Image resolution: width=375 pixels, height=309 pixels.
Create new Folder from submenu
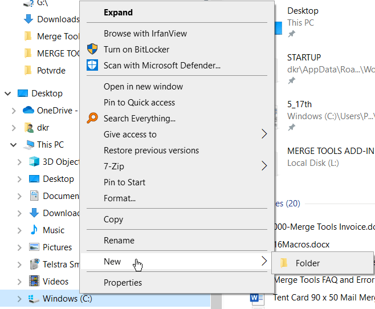pyautogui.click(x=323, y=263)
